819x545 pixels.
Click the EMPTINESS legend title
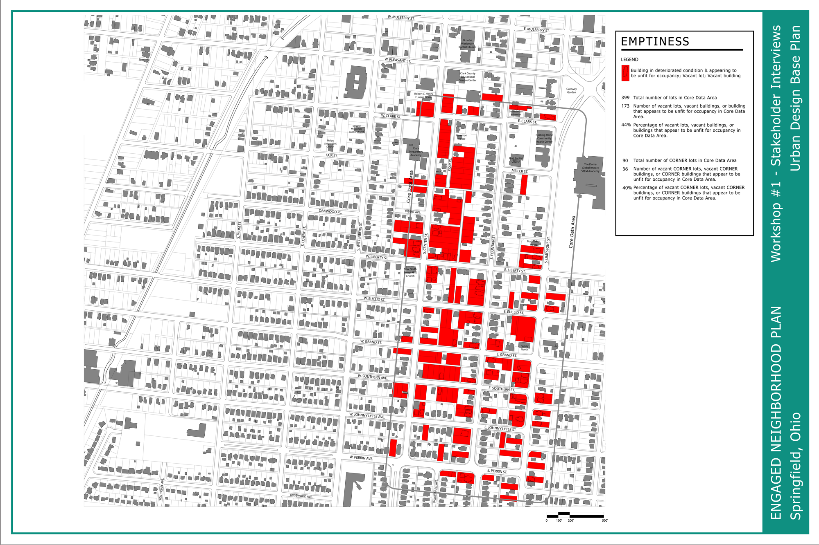[655, 42]
